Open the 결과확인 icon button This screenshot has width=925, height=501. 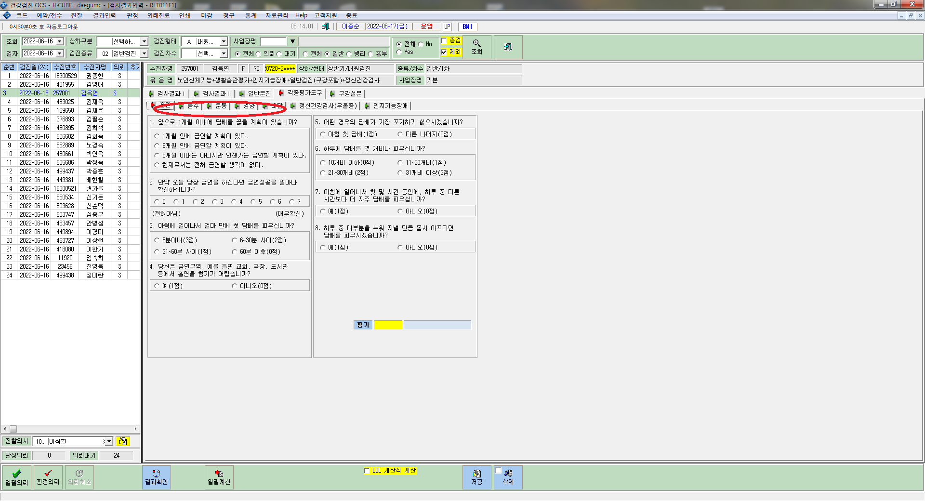point(156,477)
